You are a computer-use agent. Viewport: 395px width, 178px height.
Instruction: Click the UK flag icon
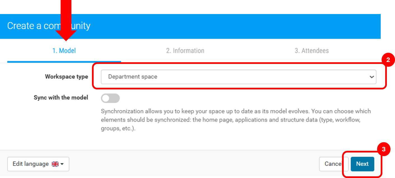click(x=55, y=164)
